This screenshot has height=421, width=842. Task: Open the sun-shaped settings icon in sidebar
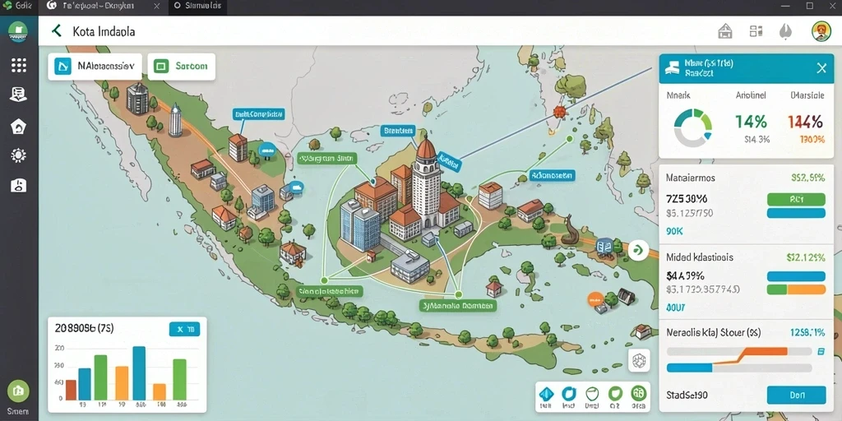tap(19, 155)
